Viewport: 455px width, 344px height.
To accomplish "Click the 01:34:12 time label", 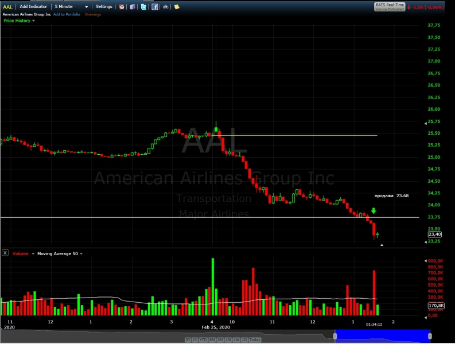I will tap(374, 325).
